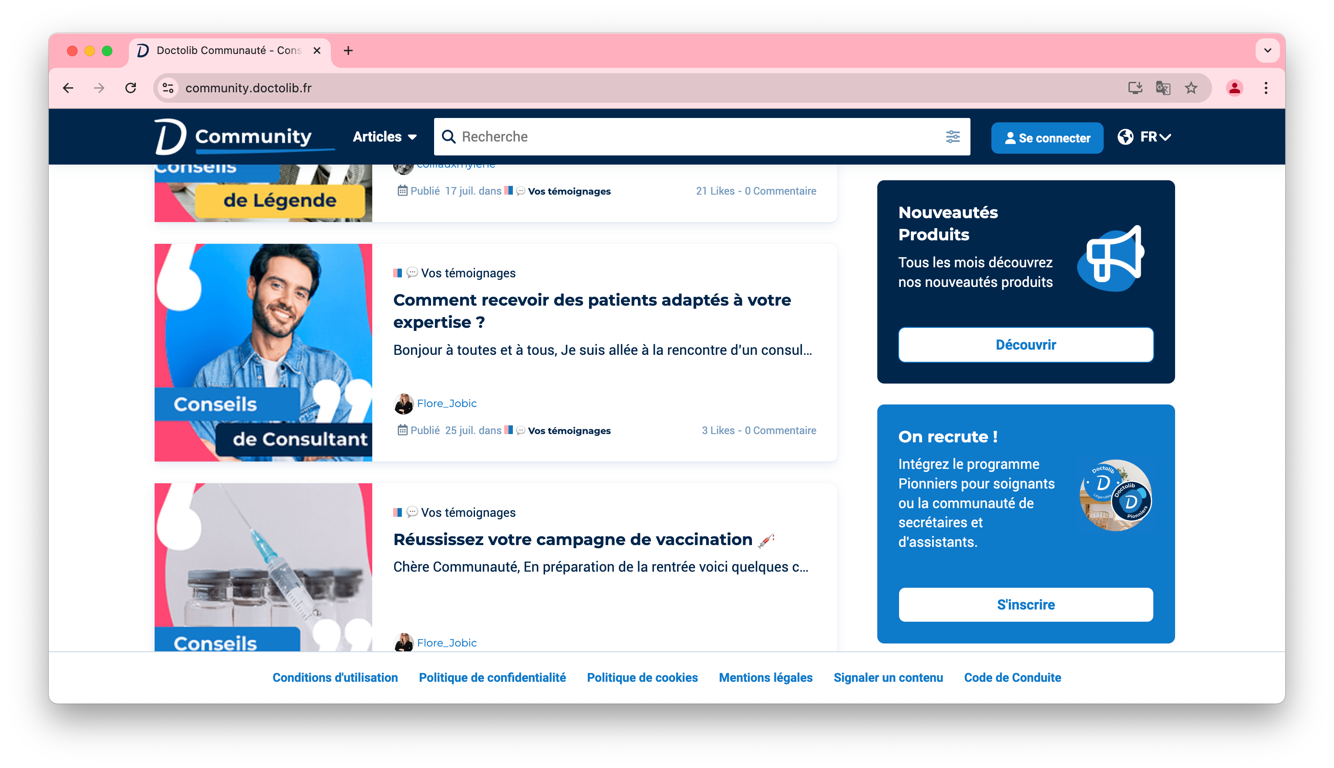The image size is (1334, 768).
Task: Open Mentions légales footer link
Action: (x=765, y=677)
